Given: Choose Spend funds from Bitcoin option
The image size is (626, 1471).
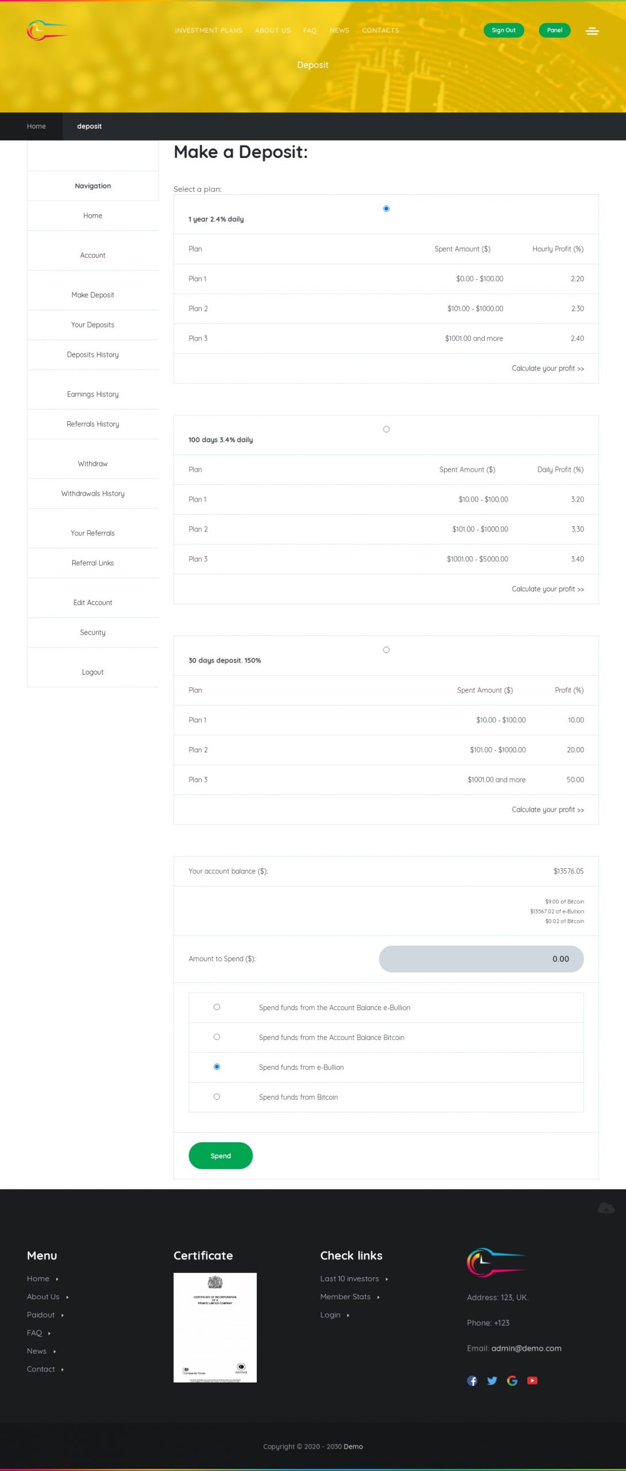Looking at the screenshot, I should (217, 1096).
